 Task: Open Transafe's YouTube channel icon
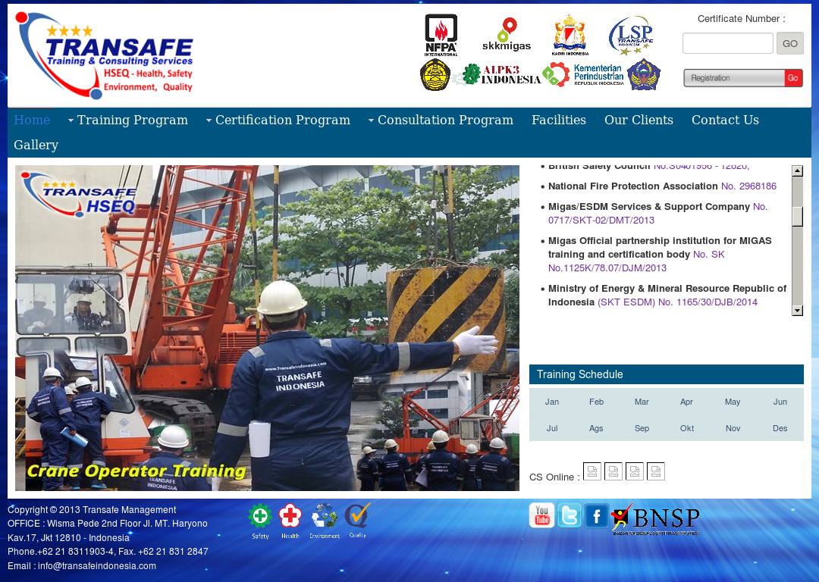541,515
